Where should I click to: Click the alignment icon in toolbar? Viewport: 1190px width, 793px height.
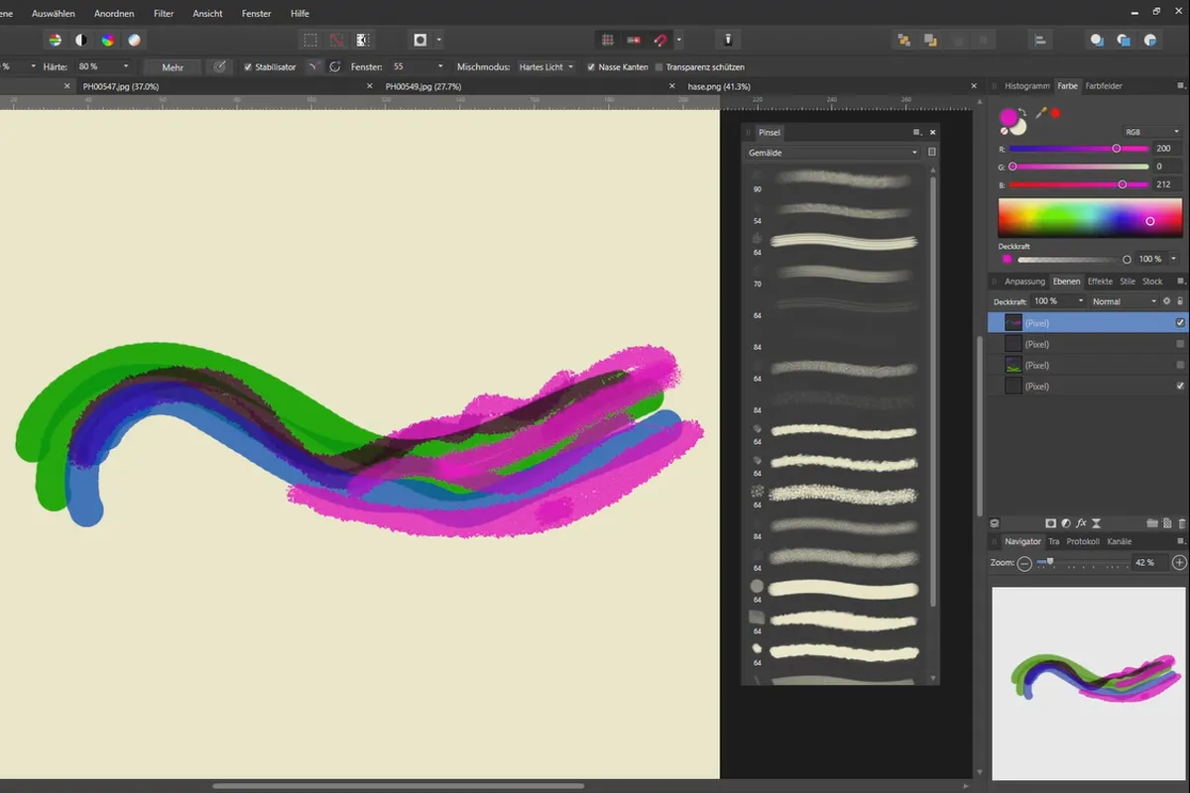[x=1040, y=41]
